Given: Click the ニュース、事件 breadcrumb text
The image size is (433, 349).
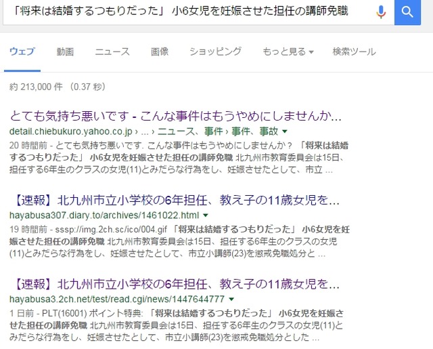Looking at the screenshot, I should point(190,131).
